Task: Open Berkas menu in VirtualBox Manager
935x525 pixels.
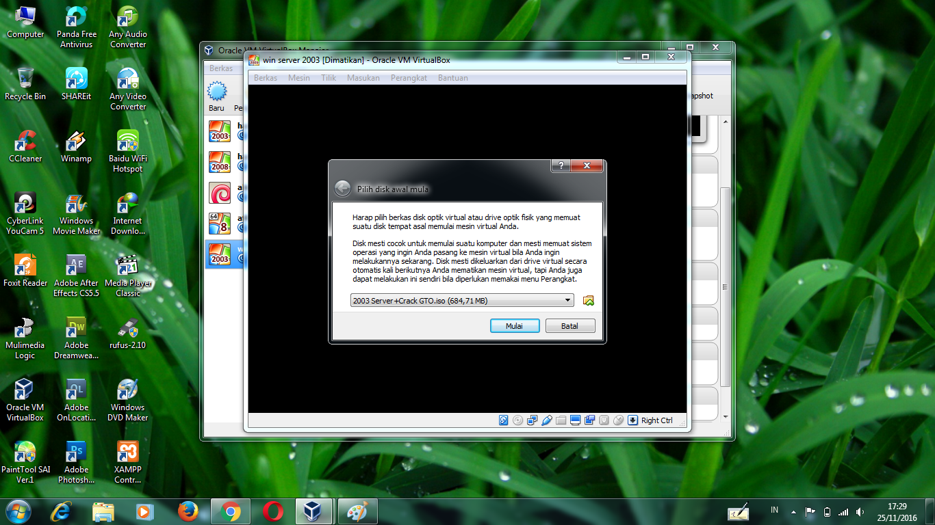Action: click(221, 68)
